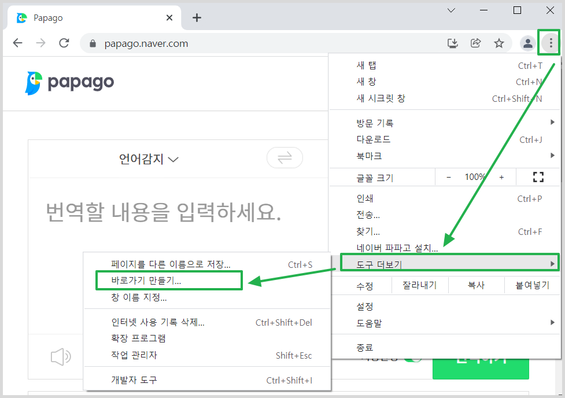This screenshot has width=565, height=398.
Task: Click the 100% zoom value
Action: 475,177
